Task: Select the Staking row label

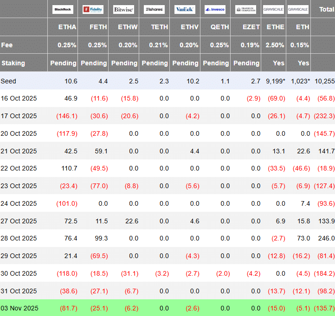Action: point(13,63)
